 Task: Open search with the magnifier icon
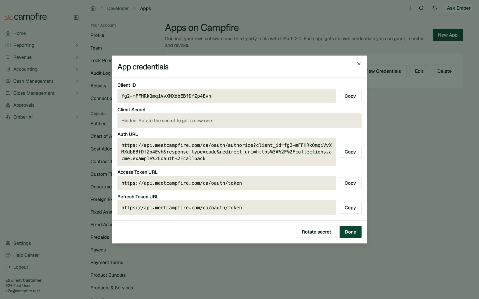(x=421, y=8)
